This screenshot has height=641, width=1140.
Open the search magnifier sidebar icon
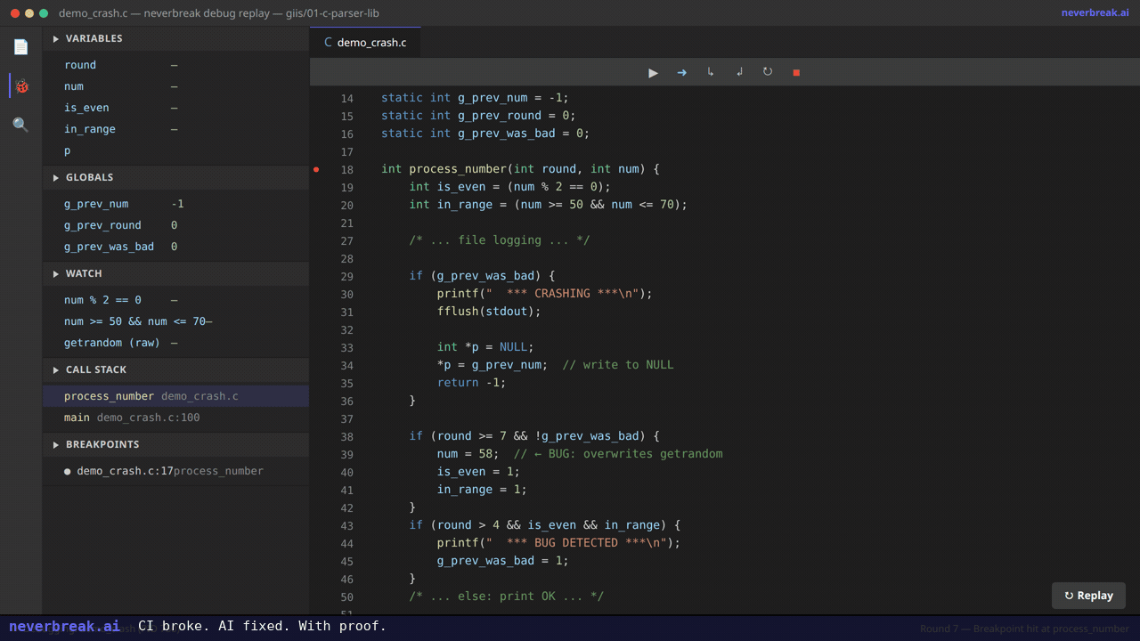pyautogui.click(x=20, y=125)
